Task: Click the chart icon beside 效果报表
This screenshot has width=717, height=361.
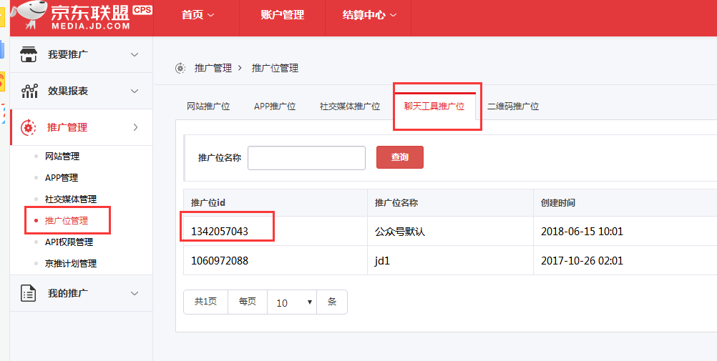Action: point(29,91)
